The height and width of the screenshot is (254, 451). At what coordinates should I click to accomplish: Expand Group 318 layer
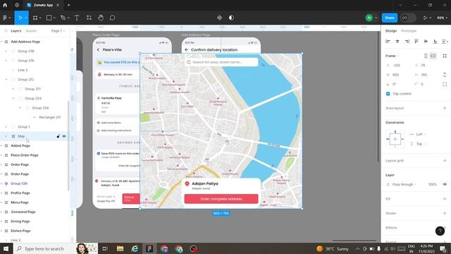[x=6, y=52]
